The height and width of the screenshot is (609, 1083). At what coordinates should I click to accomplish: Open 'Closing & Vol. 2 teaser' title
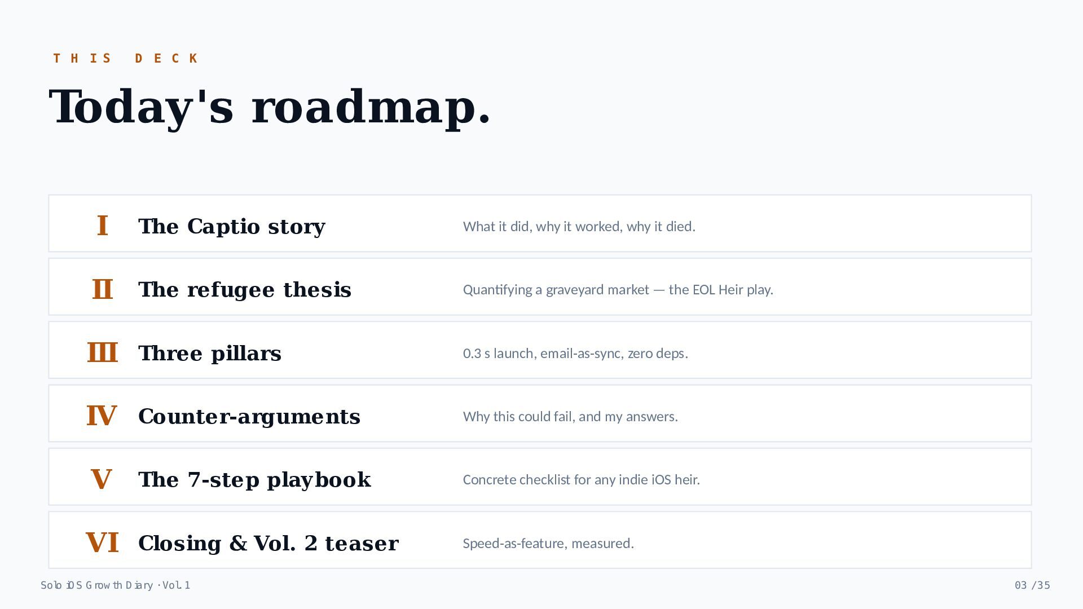click(x=268, y=543)
